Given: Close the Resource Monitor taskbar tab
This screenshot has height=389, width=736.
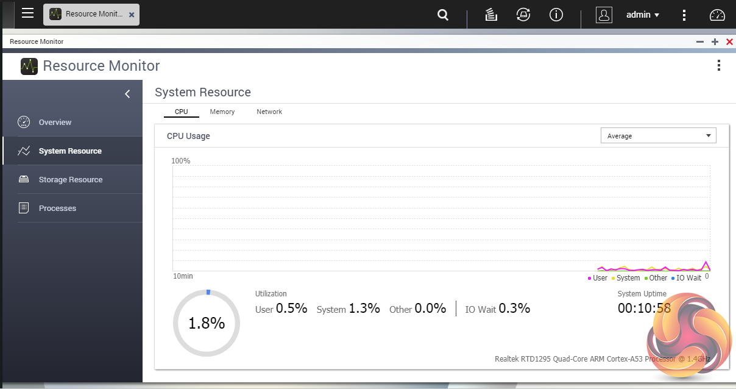Looking at the screenshot, I should (132, 15).
